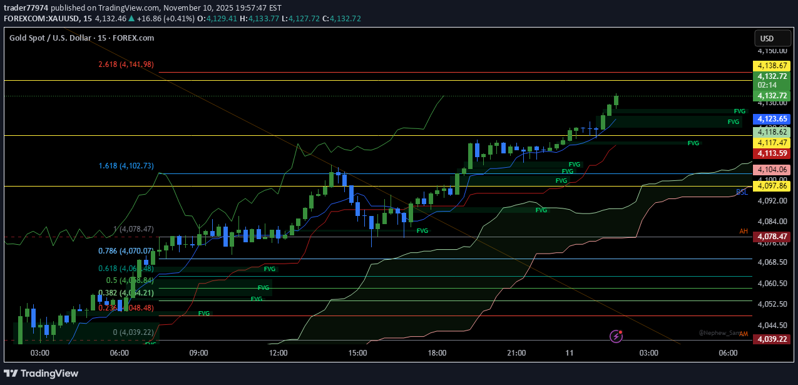Click the blue 4,123.65 price label
Viewport: 798px width, 385px height.
772,119
